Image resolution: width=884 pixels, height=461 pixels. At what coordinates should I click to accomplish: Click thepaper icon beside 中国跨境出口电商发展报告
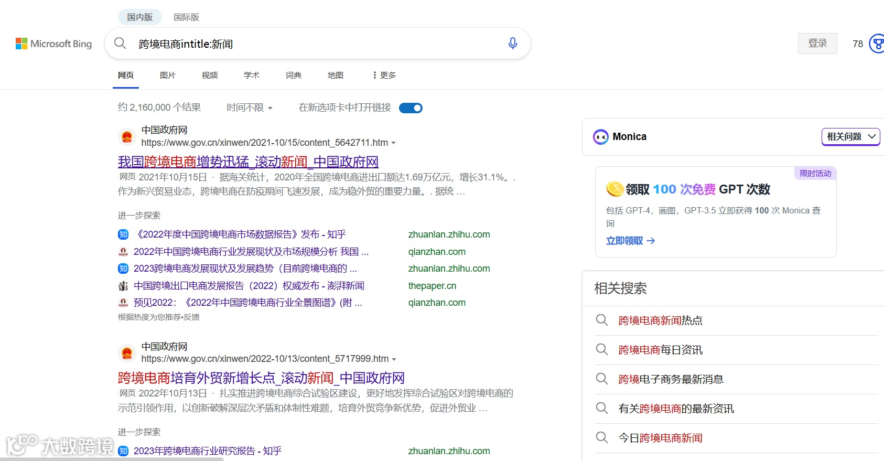click(x=123, y=286)
